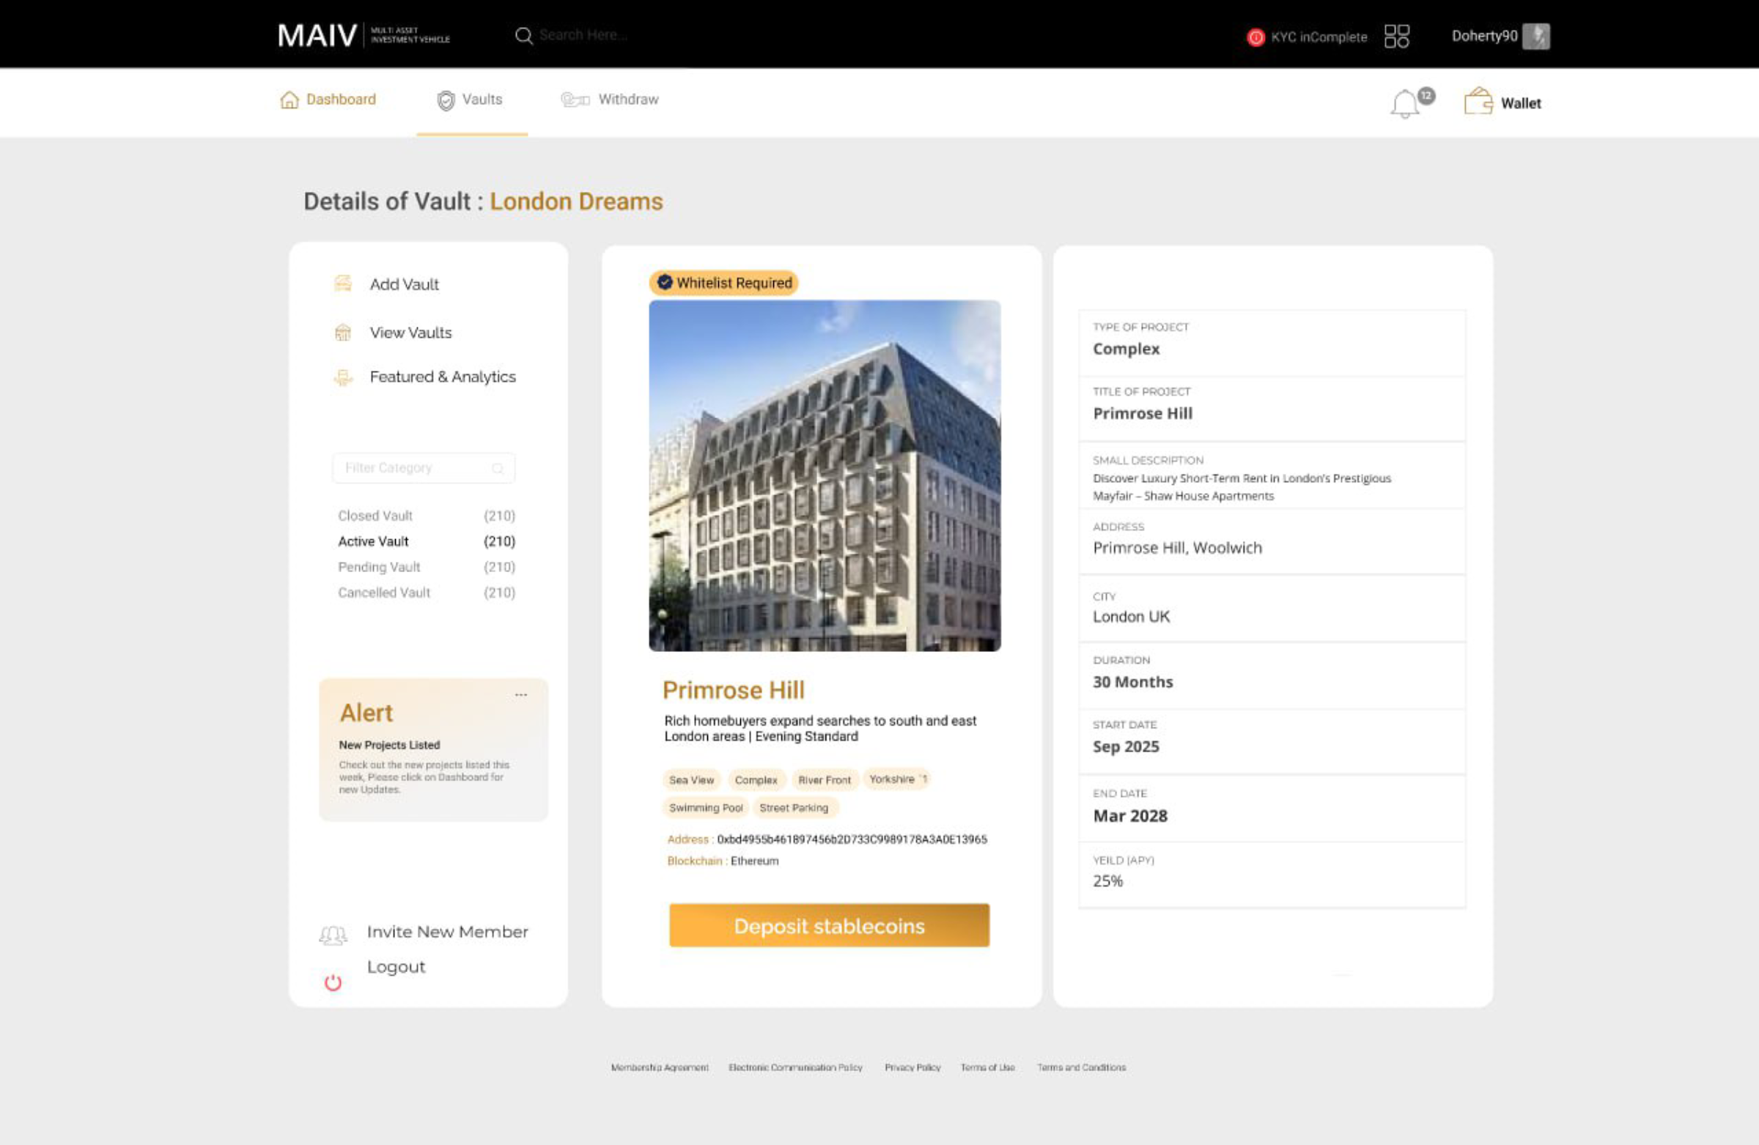1759x1145 pixels.
Task: Select the Swimming Pool tag
Action: tap(705, 808)
